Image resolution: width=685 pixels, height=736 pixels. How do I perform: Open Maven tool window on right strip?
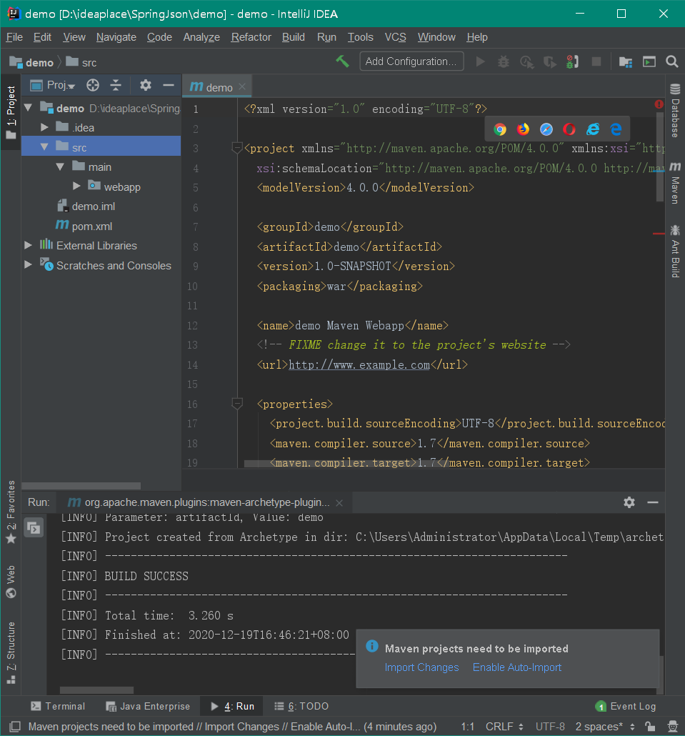675,183
